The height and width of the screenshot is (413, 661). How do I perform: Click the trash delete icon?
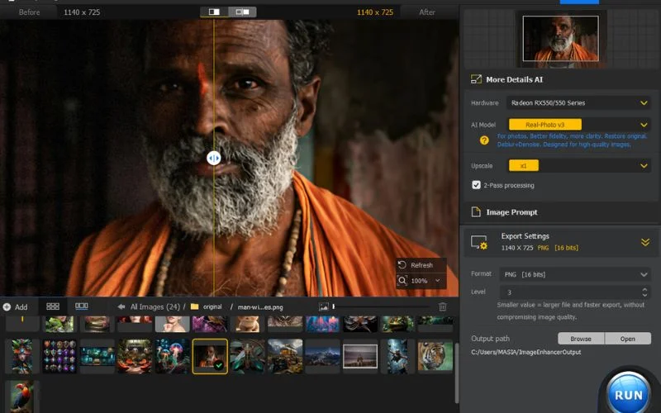[442, 306]
